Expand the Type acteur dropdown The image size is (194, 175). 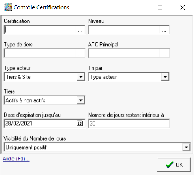(81, 77)
